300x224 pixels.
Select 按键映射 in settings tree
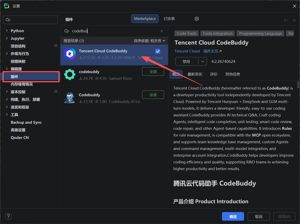click(18, 61)
